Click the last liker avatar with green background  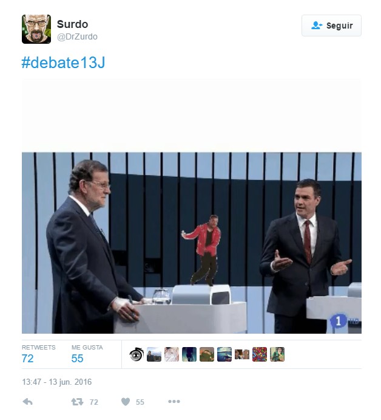click(x=277, y=354)
